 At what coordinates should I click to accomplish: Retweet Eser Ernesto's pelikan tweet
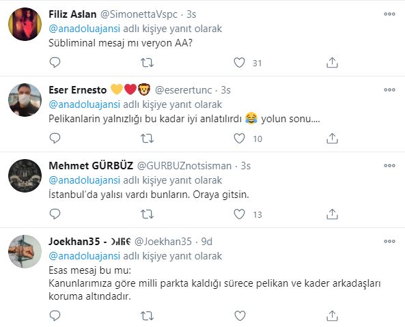pyautogui.click(x=147, y=139)
